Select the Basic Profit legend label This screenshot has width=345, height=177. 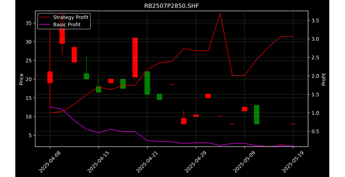click(67, 24)
